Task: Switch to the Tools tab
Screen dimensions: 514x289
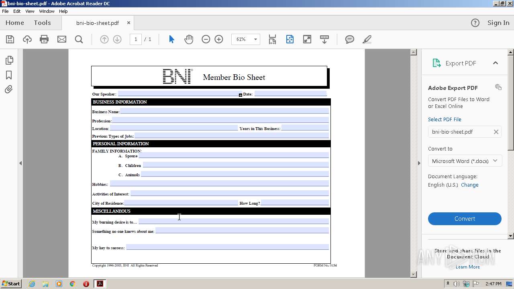Action: [x=42, y=23]
